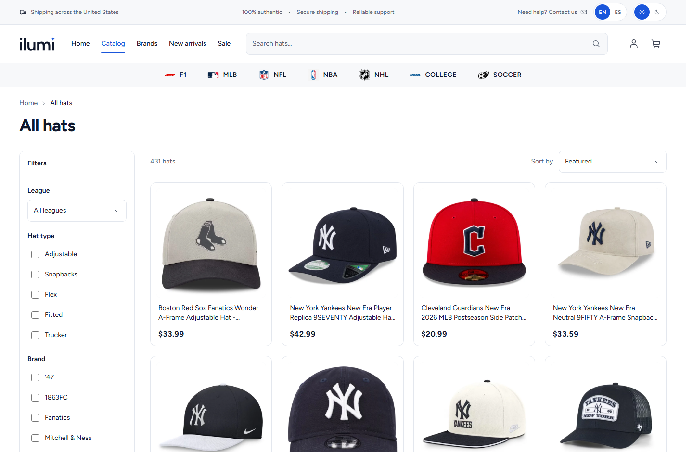693x452 pixels.
Task: Check the Fitted hat type filter
Action: click(35, 315)
